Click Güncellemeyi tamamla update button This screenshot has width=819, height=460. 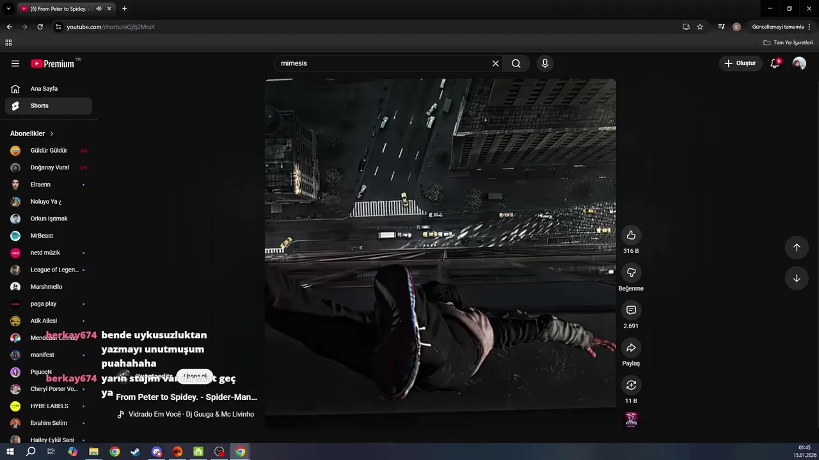(x=777, y=27)
